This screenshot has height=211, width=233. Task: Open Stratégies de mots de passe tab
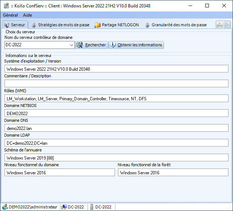point(60,25)
